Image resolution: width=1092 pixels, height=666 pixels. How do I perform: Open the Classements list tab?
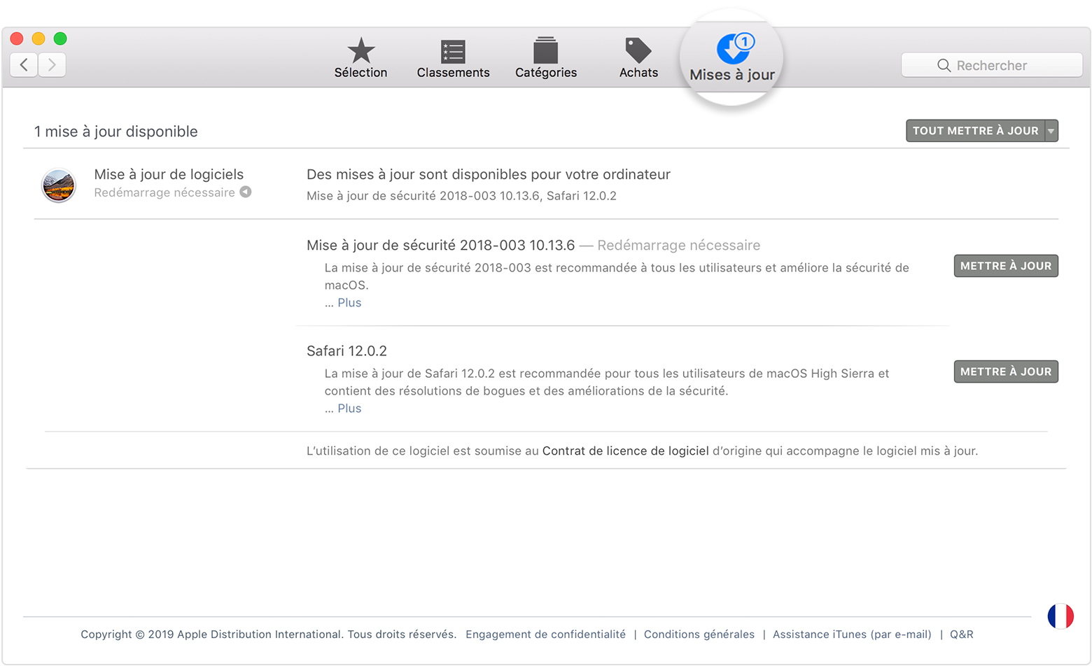click(x=453, y=58)
